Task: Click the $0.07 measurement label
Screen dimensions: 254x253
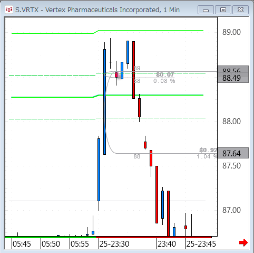Action: 165,74
